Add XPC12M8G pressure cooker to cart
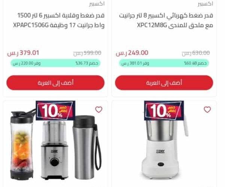Screen dimensions: 225x187 (164, 83)
